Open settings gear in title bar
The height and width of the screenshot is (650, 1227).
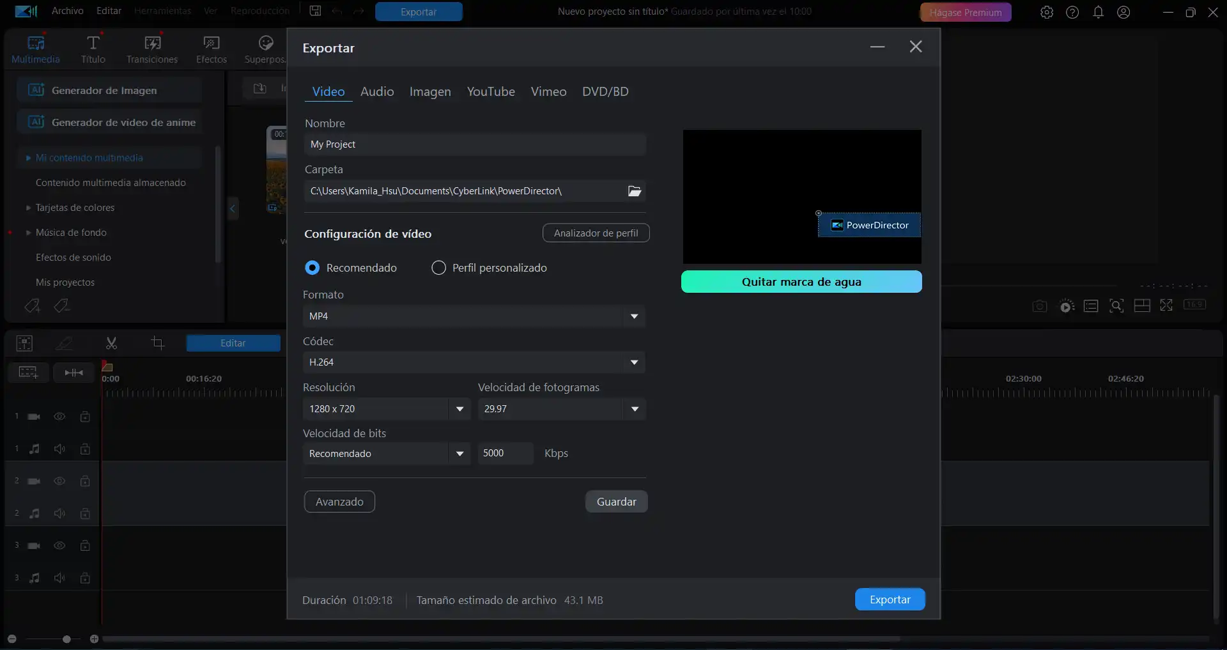[1047, 12]
